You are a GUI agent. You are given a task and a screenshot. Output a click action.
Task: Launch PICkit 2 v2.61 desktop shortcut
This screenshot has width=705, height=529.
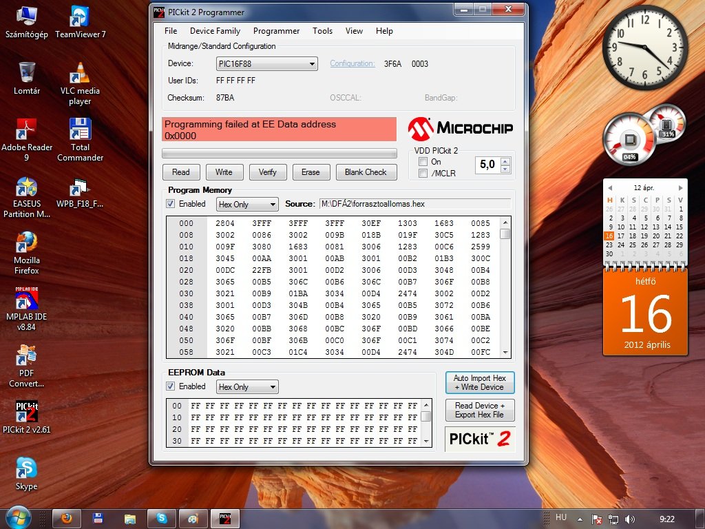coord(27,417)
